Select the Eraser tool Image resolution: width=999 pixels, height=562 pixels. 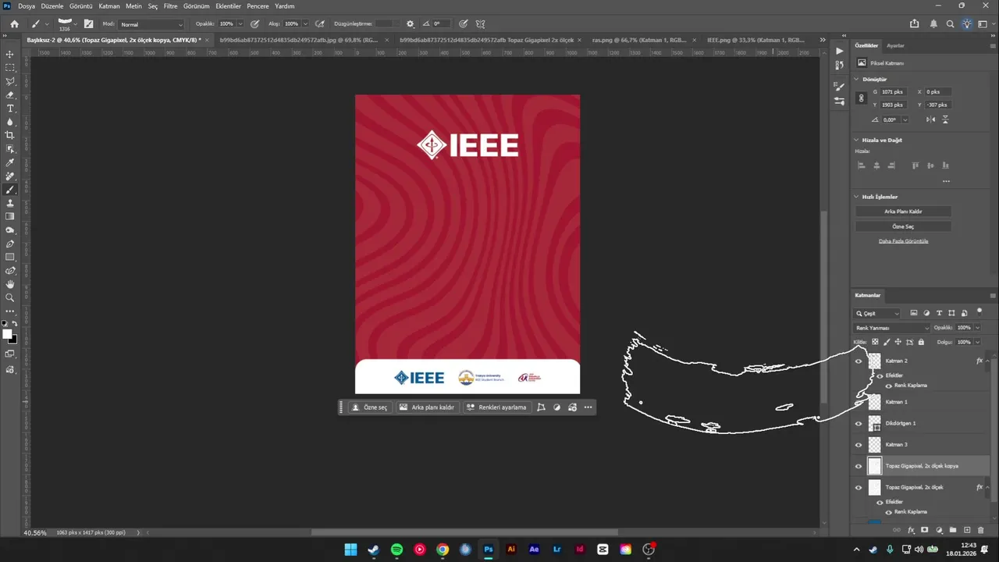tap(10, 94)
